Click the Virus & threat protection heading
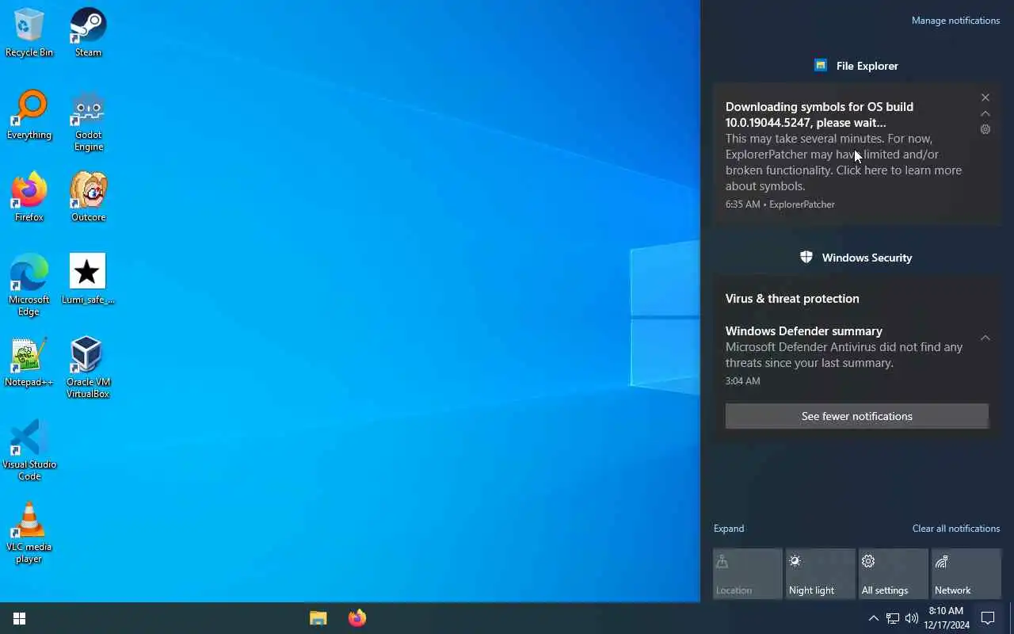The width and height of the screenshot is (1014, 634). (x=792, y=299)
